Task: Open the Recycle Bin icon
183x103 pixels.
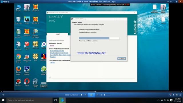Action: click(18, 20)
